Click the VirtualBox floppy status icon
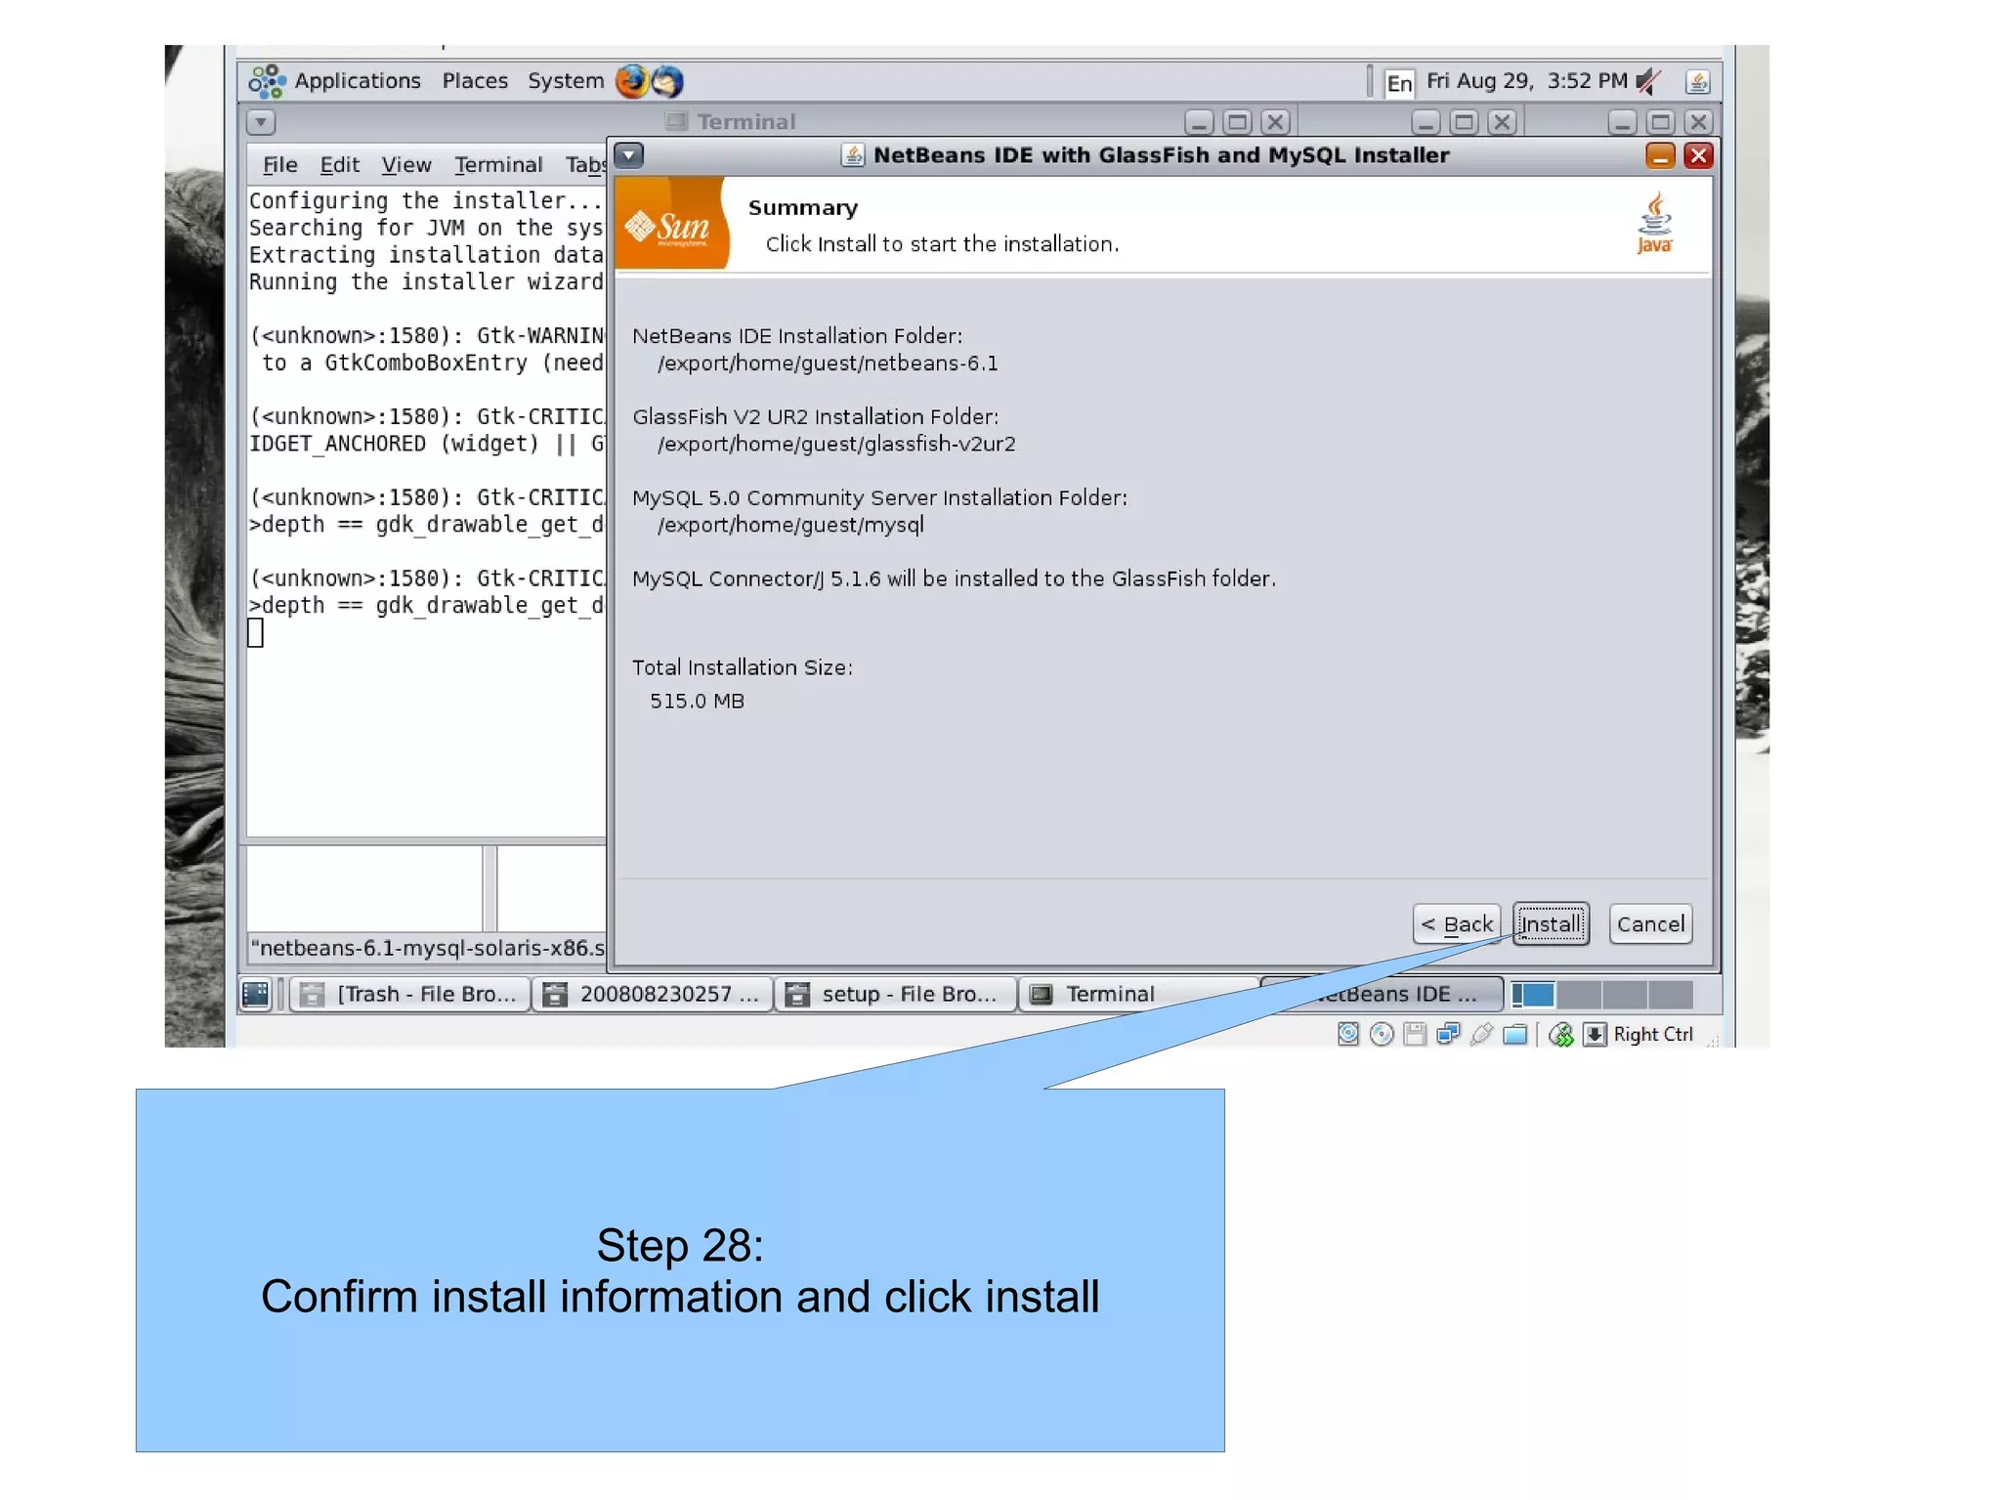The image size is (2001, 1500). 1415,1034
